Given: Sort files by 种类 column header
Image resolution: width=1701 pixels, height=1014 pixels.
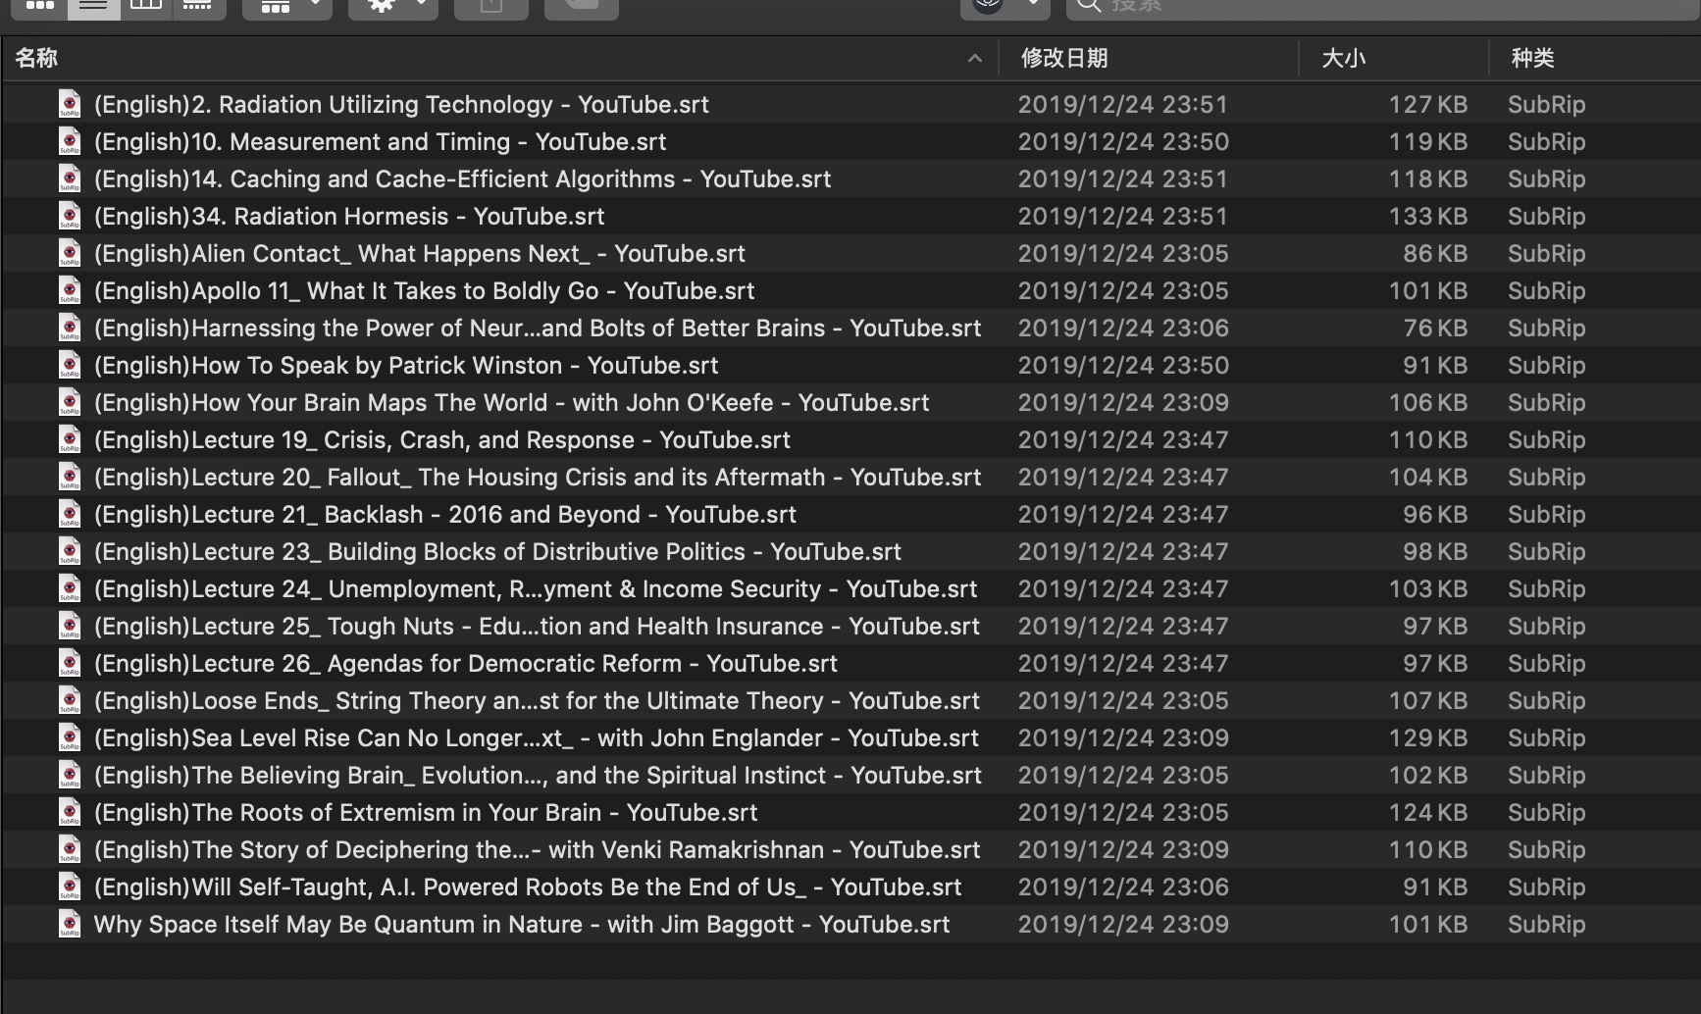Looking at the screenshot, I should [x=1532, y=59].
